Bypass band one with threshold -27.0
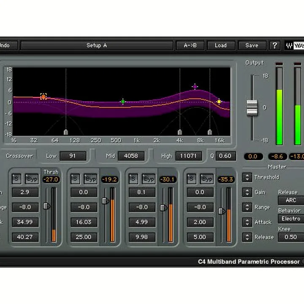This screenshot has height=304, width=304. (x=32, y=179)
